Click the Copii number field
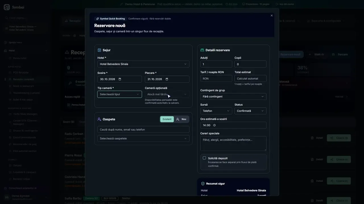 pyautogui.click(x=251, y=64)
